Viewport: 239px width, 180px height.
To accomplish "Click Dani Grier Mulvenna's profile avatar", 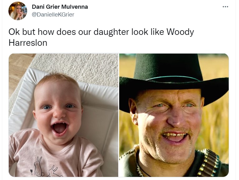I will point(18,11).
